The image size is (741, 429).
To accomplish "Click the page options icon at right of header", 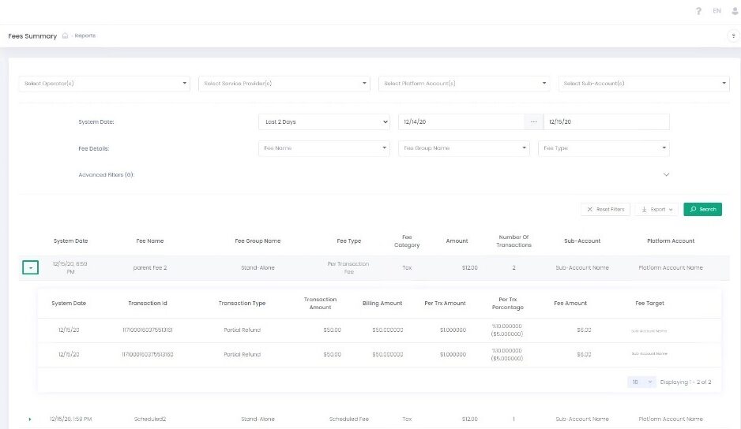I will (x=735, y=36).
